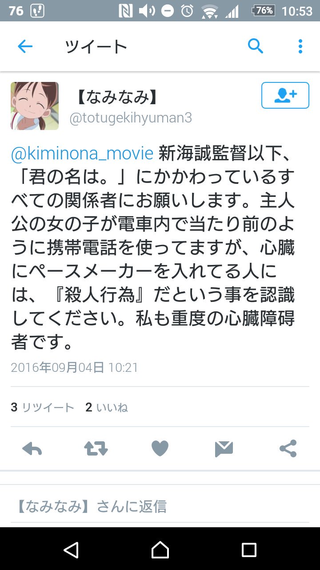Viewport: 320px width, 570px height.
Task: Tap the tweet timestamp 2016年09月04日 10:21
Action: pyautogui.click(x=75, y=368)
